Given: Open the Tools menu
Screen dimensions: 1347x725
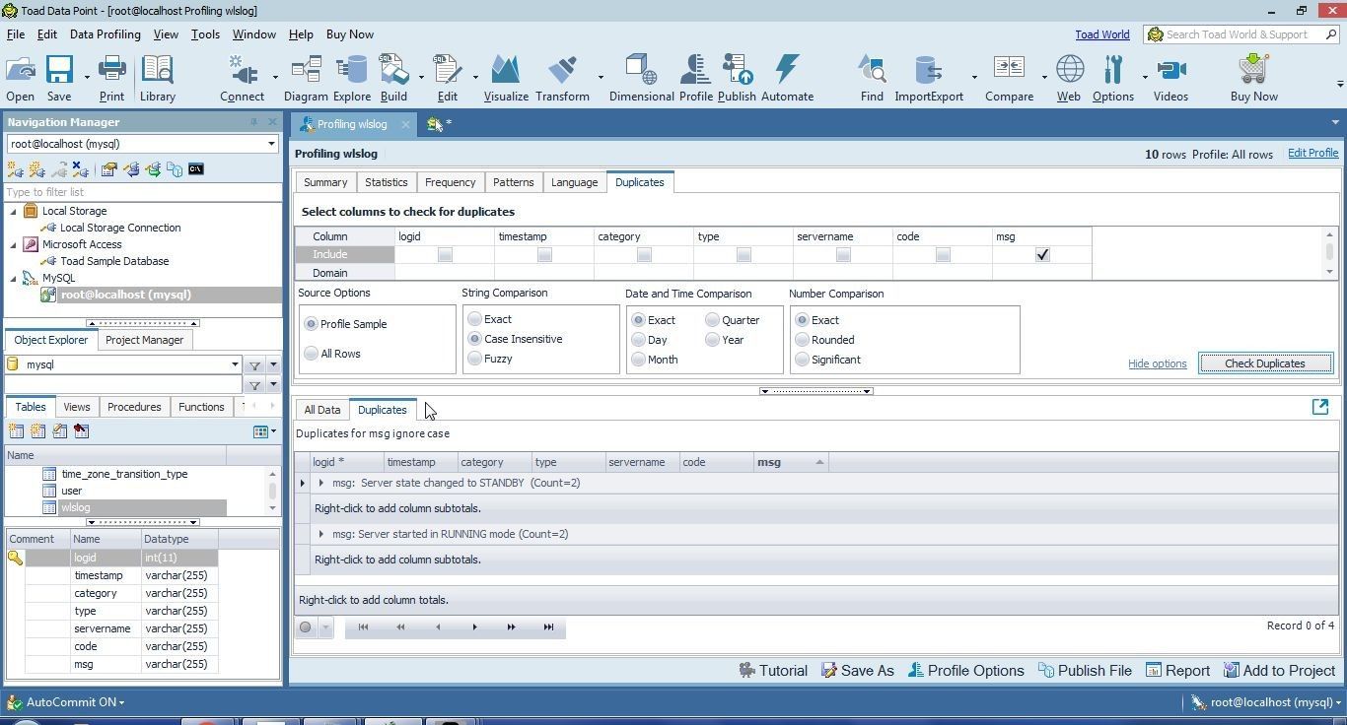Looking at the screenshot, I should 205,34.
